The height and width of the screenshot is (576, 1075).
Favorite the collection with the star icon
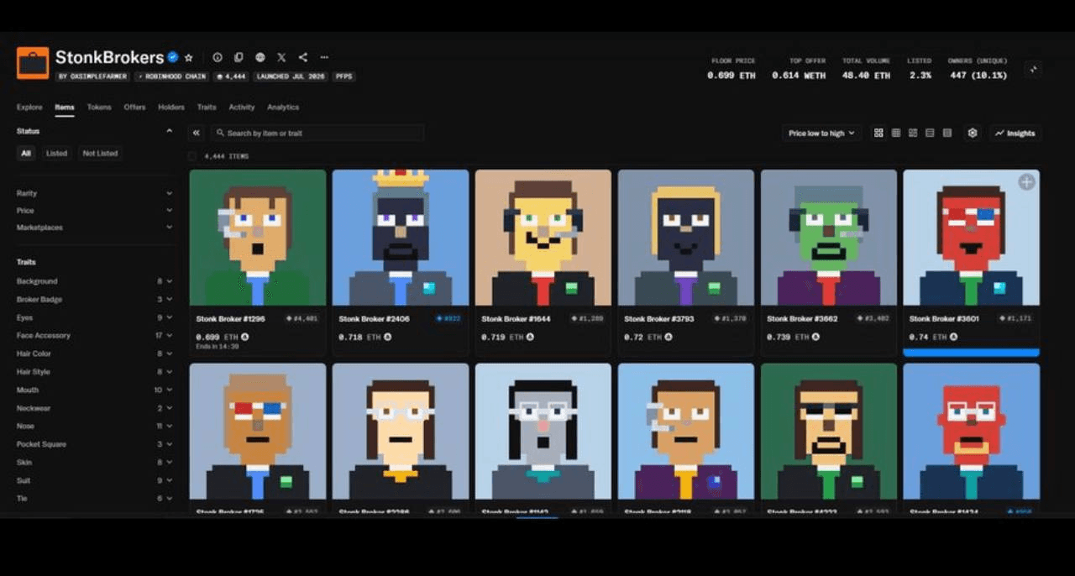click(x=189, y=58)
